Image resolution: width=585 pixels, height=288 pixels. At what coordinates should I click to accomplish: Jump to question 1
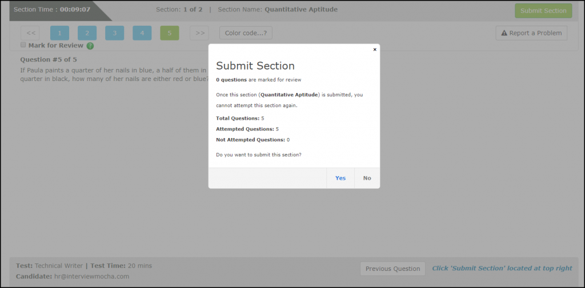coord(60,33)
